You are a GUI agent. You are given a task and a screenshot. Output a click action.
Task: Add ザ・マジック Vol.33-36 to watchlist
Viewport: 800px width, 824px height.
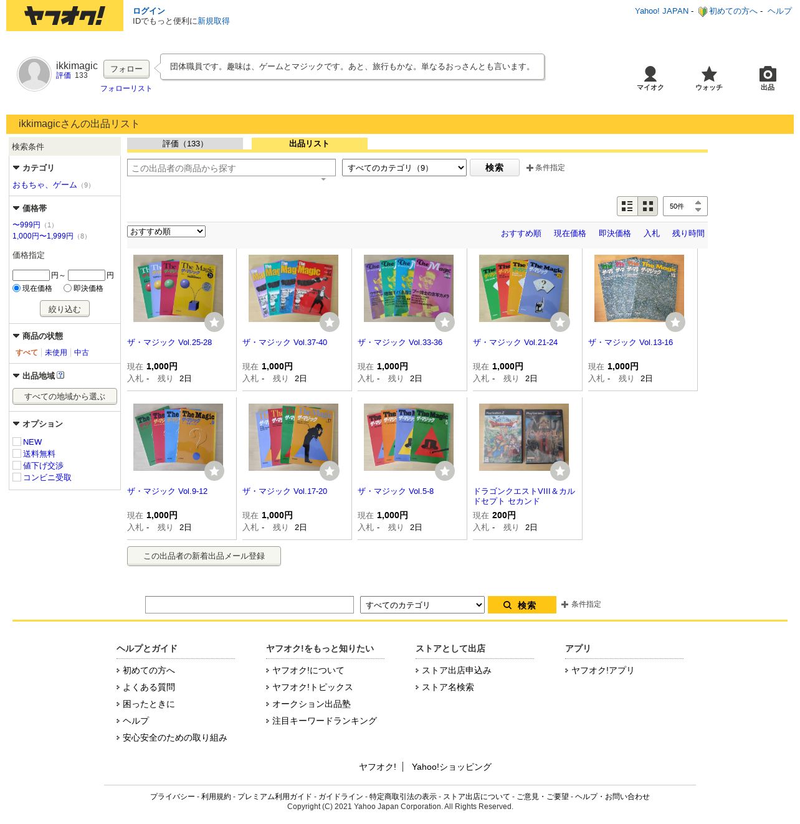445,322
